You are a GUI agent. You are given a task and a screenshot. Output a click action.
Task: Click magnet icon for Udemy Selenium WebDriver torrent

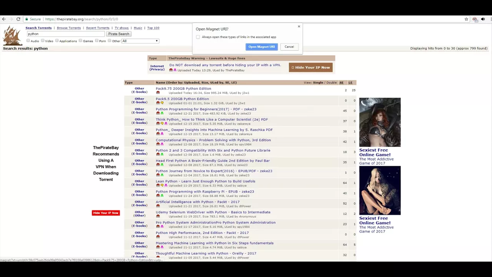tap(158, 217)
